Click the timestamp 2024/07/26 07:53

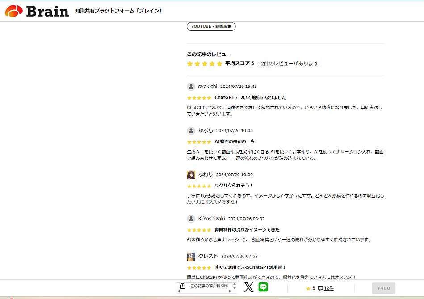pyautogui.click(x=239, y=256)
